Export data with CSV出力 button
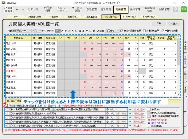Image resolution: width=188 pixels, height=139 pixels. pos(173,23)
